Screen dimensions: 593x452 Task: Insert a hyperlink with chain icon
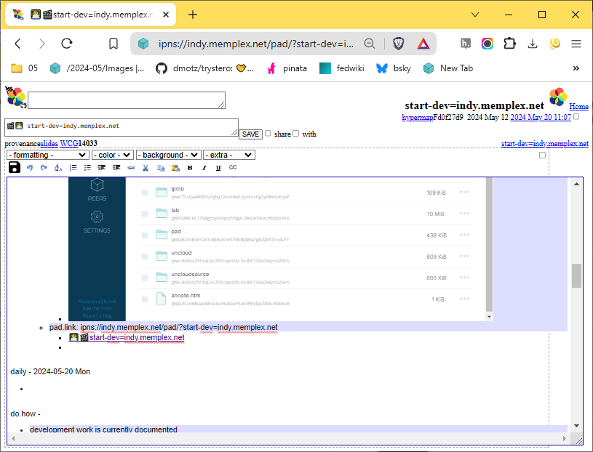[131, 168]
